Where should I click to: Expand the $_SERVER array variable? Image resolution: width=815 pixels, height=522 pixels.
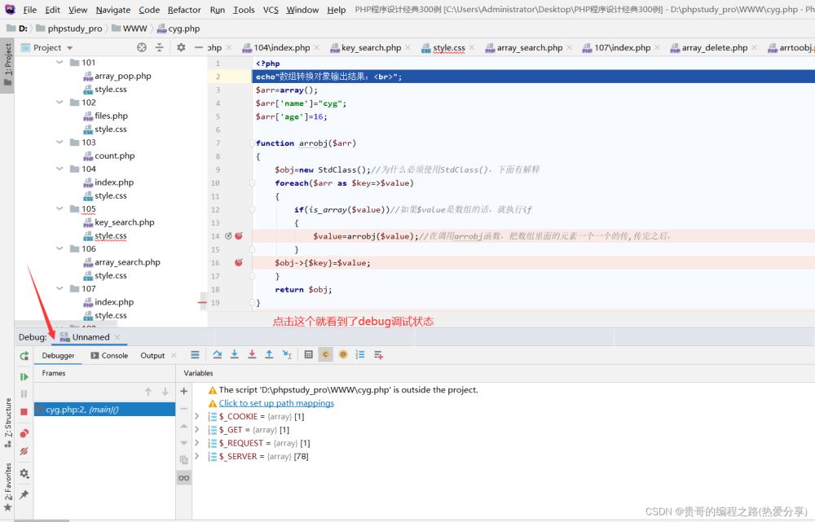point(196,457)
